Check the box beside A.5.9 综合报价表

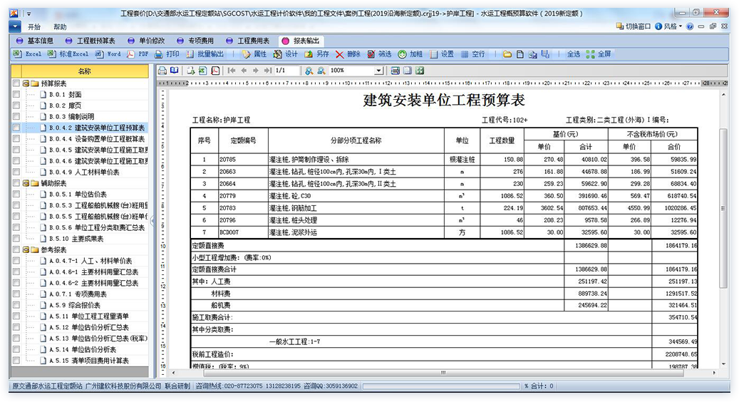[x=16, y=305]
